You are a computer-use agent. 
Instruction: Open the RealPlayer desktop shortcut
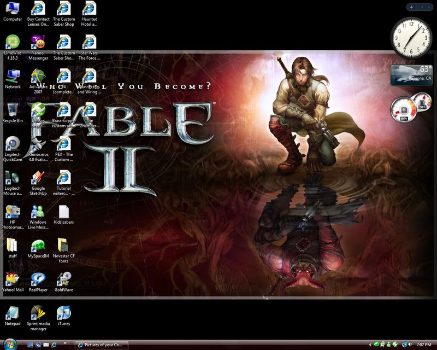(38, 279)
